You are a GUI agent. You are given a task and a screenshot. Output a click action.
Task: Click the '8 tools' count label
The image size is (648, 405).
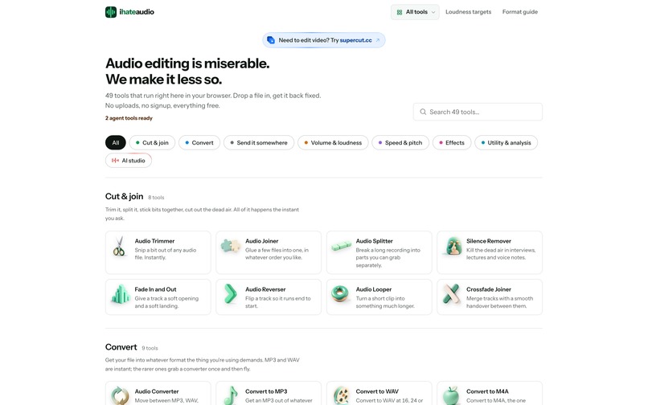click(156, 198)
